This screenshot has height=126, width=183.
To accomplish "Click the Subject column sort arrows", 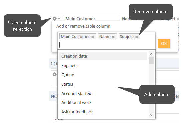I will (x=178, y=19).
